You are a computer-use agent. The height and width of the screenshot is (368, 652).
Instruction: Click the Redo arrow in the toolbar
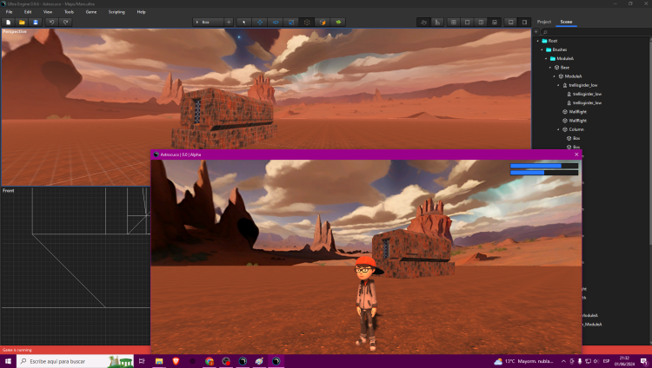pyautogui.click(x=65, y=22)
